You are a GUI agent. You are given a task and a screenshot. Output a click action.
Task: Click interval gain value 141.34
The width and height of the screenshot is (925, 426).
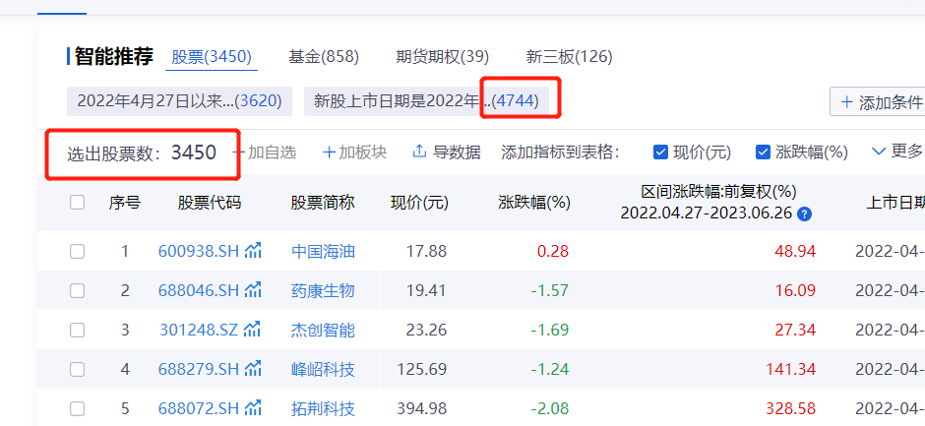790,369
